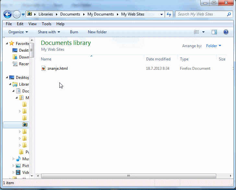This screenshot has width=236, height=190.
Task: Open the Help question mark icon
Action: (x=226, y=32)
